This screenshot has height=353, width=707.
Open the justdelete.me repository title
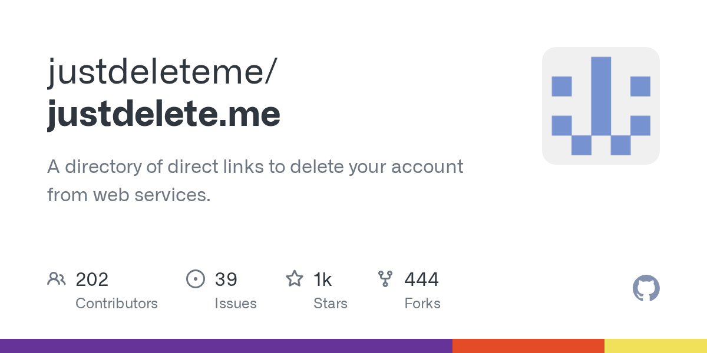click(x=164, y=114)
